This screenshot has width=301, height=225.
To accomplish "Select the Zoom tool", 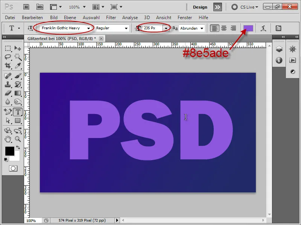I will (18, 139).
